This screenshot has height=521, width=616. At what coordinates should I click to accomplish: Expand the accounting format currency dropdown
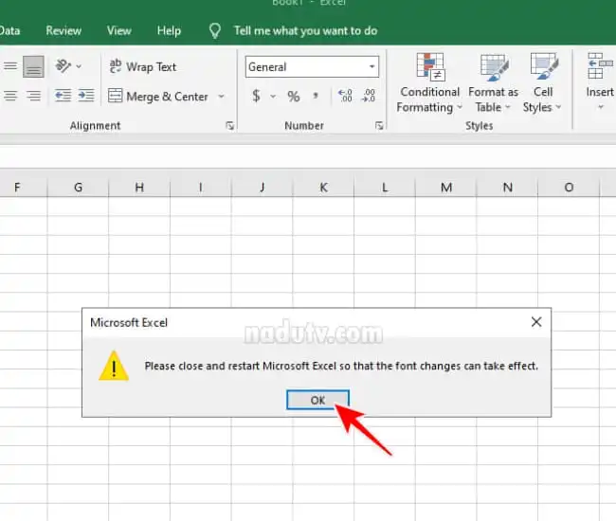tap(273, 97)
